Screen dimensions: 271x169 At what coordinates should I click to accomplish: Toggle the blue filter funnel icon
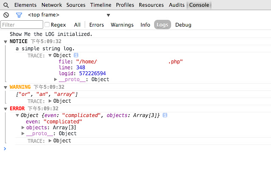pos(19,15)
